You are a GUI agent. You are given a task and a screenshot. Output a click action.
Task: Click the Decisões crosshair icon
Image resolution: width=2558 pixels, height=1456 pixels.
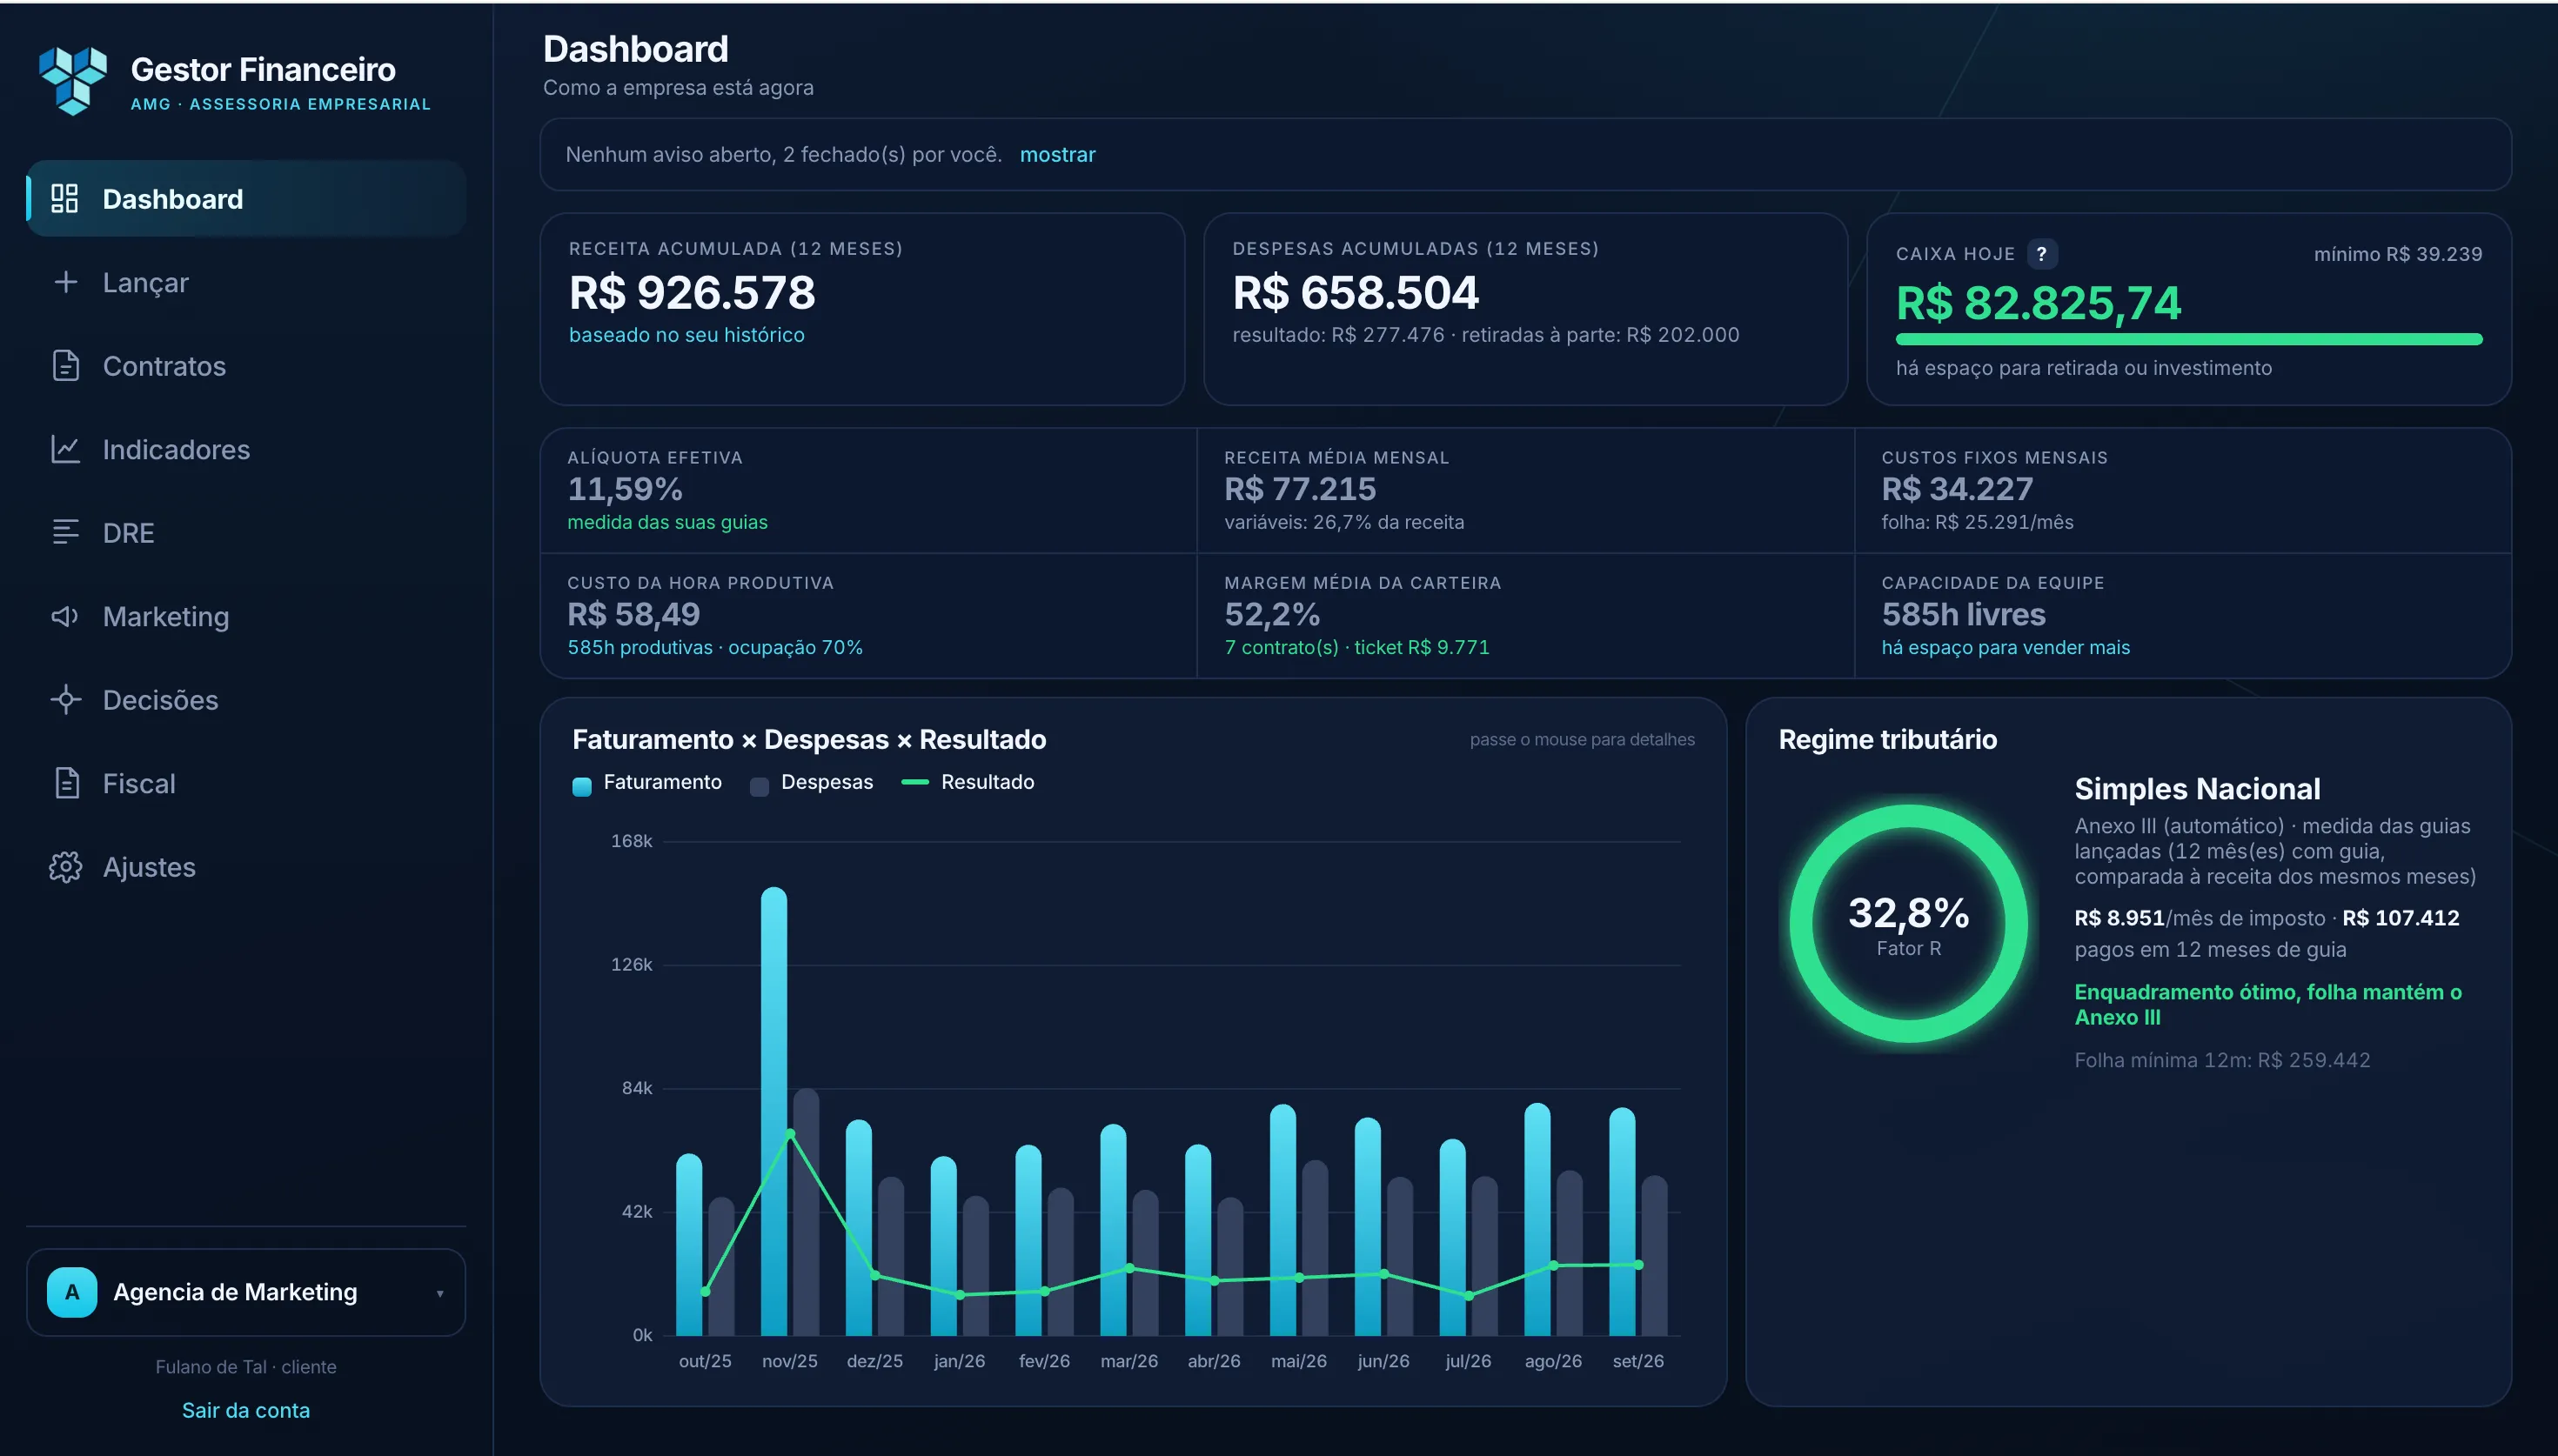point(65,699)
